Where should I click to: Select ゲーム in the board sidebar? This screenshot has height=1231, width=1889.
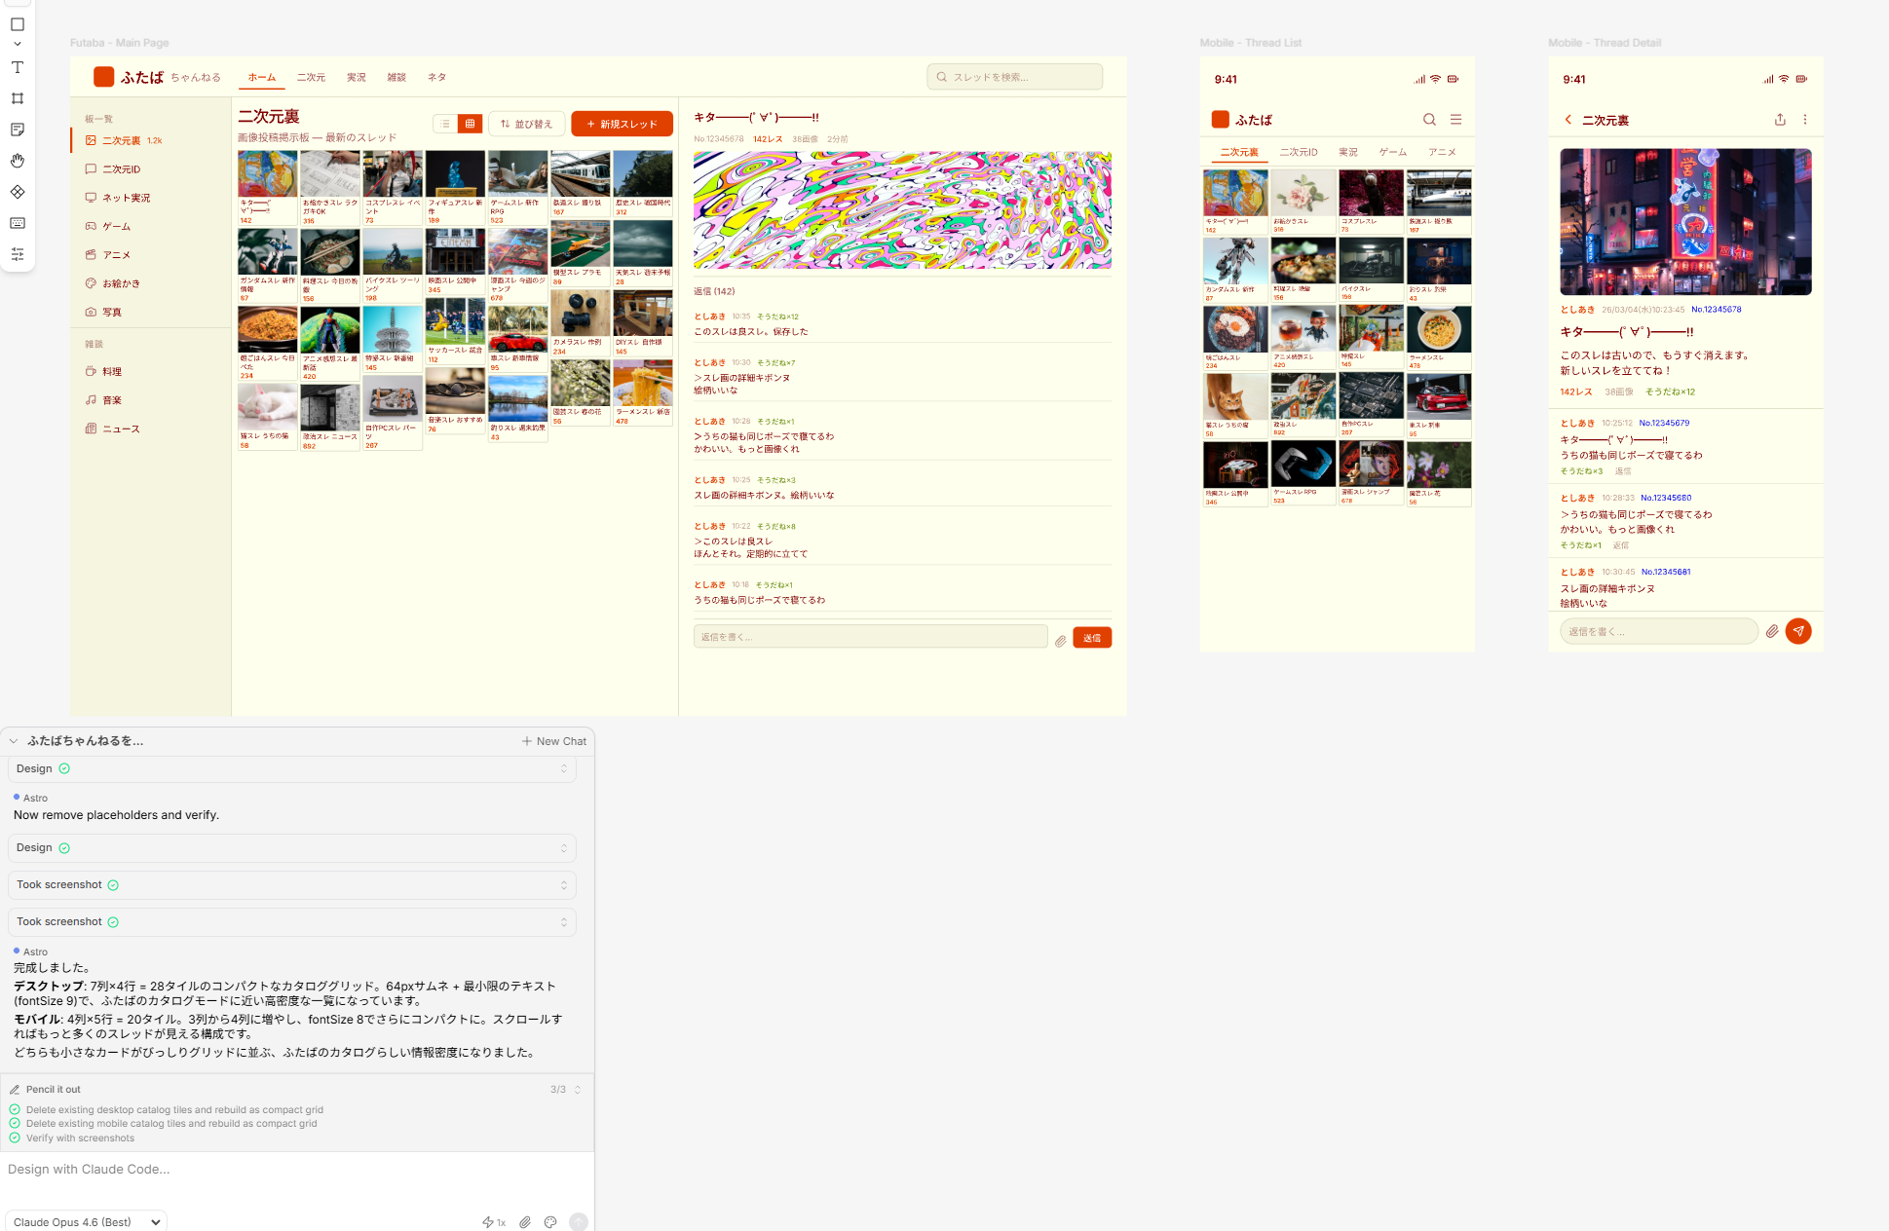click(x=116, y=227)
